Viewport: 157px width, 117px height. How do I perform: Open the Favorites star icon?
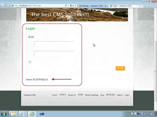click(151, 5)
